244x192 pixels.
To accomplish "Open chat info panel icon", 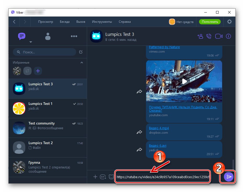I will 228,36.
